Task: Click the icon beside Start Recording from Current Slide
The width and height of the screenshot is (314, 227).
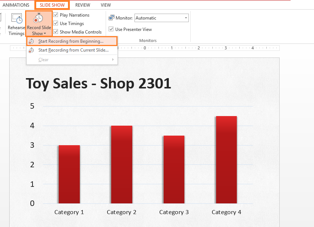Action: coord(31,50)
